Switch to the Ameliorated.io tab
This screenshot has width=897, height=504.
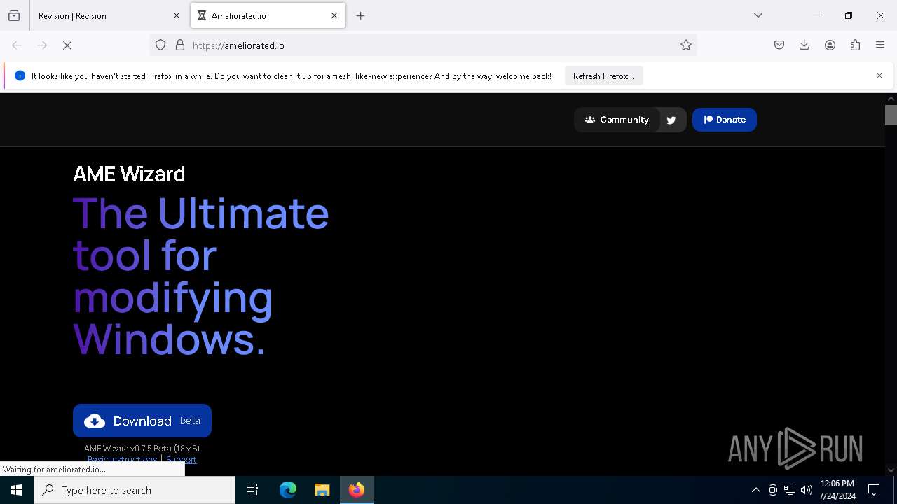coord(268,15)
